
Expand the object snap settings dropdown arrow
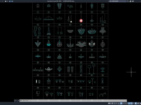coord(133,103)
